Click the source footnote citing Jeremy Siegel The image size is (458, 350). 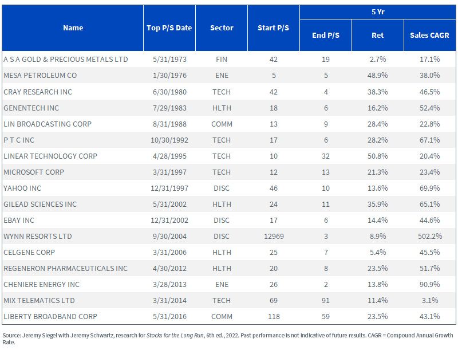click(228, 339)
